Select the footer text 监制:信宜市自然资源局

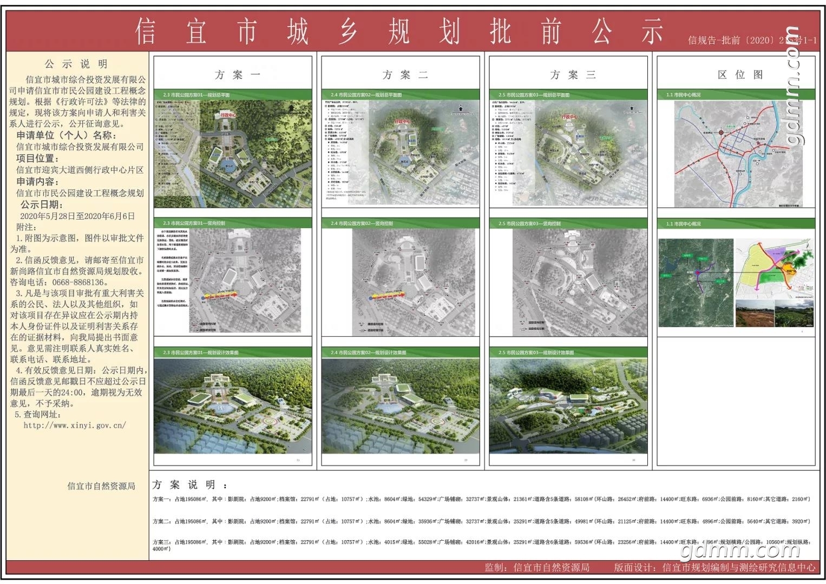click(537, 567)
